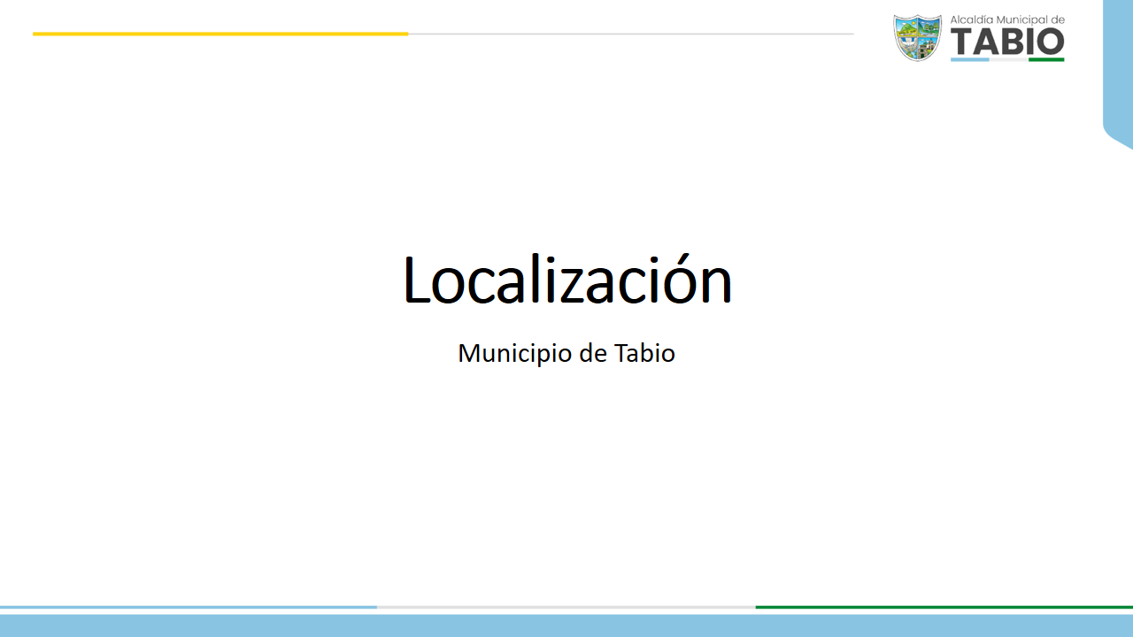Select the "Localización" slide title
This screenshot has width=1133, height=637.
[x=566, y=280]
